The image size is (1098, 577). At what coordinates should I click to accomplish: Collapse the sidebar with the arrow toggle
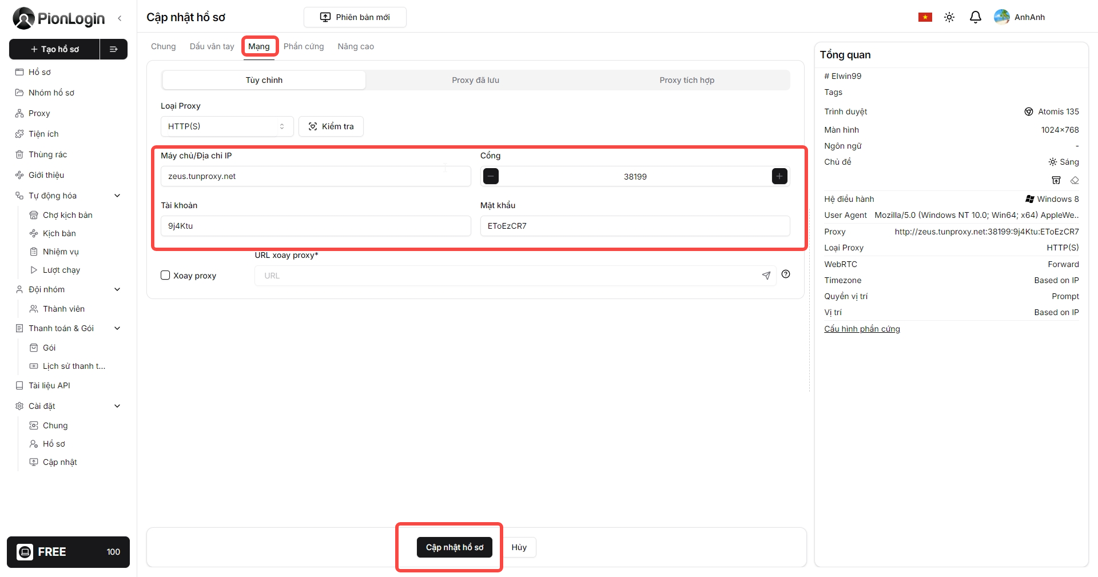[x=120, y=18]
